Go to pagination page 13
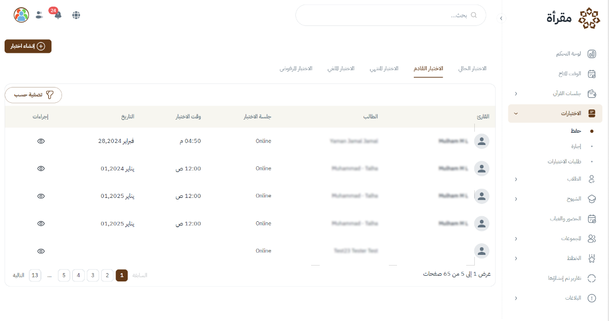 pyautogui.click(x=35, y=275)
